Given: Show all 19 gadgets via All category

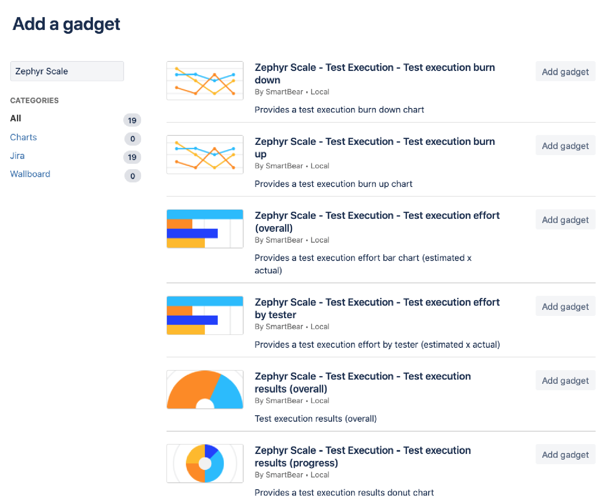Looking at the screenshot, I should point(16,118).
